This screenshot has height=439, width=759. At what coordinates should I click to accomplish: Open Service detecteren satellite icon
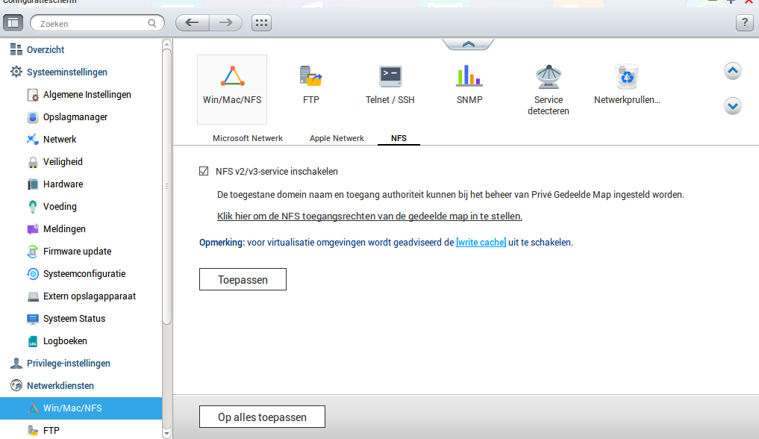549,77
